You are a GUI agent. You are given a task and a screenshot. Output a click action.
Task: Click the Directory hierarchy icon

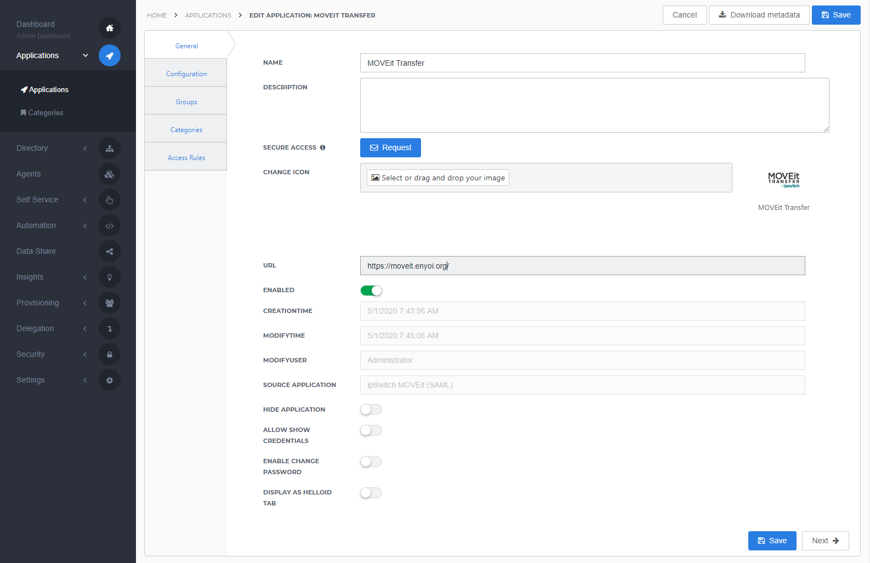point(110,149)
